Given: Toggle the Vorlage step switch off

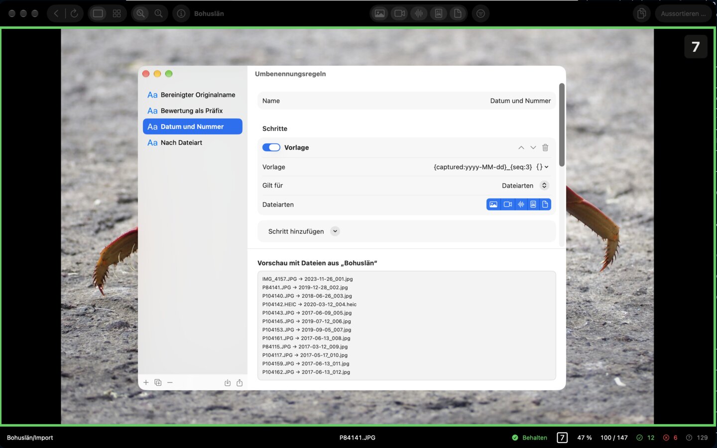Looking at the screenshot, I should pos(271,147).
